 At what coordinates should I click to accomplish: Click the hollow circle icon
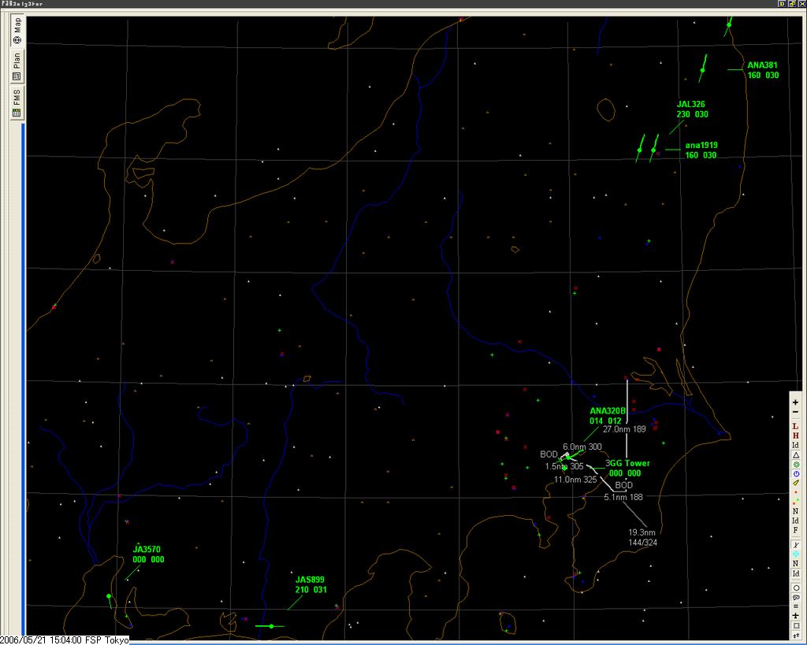click(x=796, y=588)
